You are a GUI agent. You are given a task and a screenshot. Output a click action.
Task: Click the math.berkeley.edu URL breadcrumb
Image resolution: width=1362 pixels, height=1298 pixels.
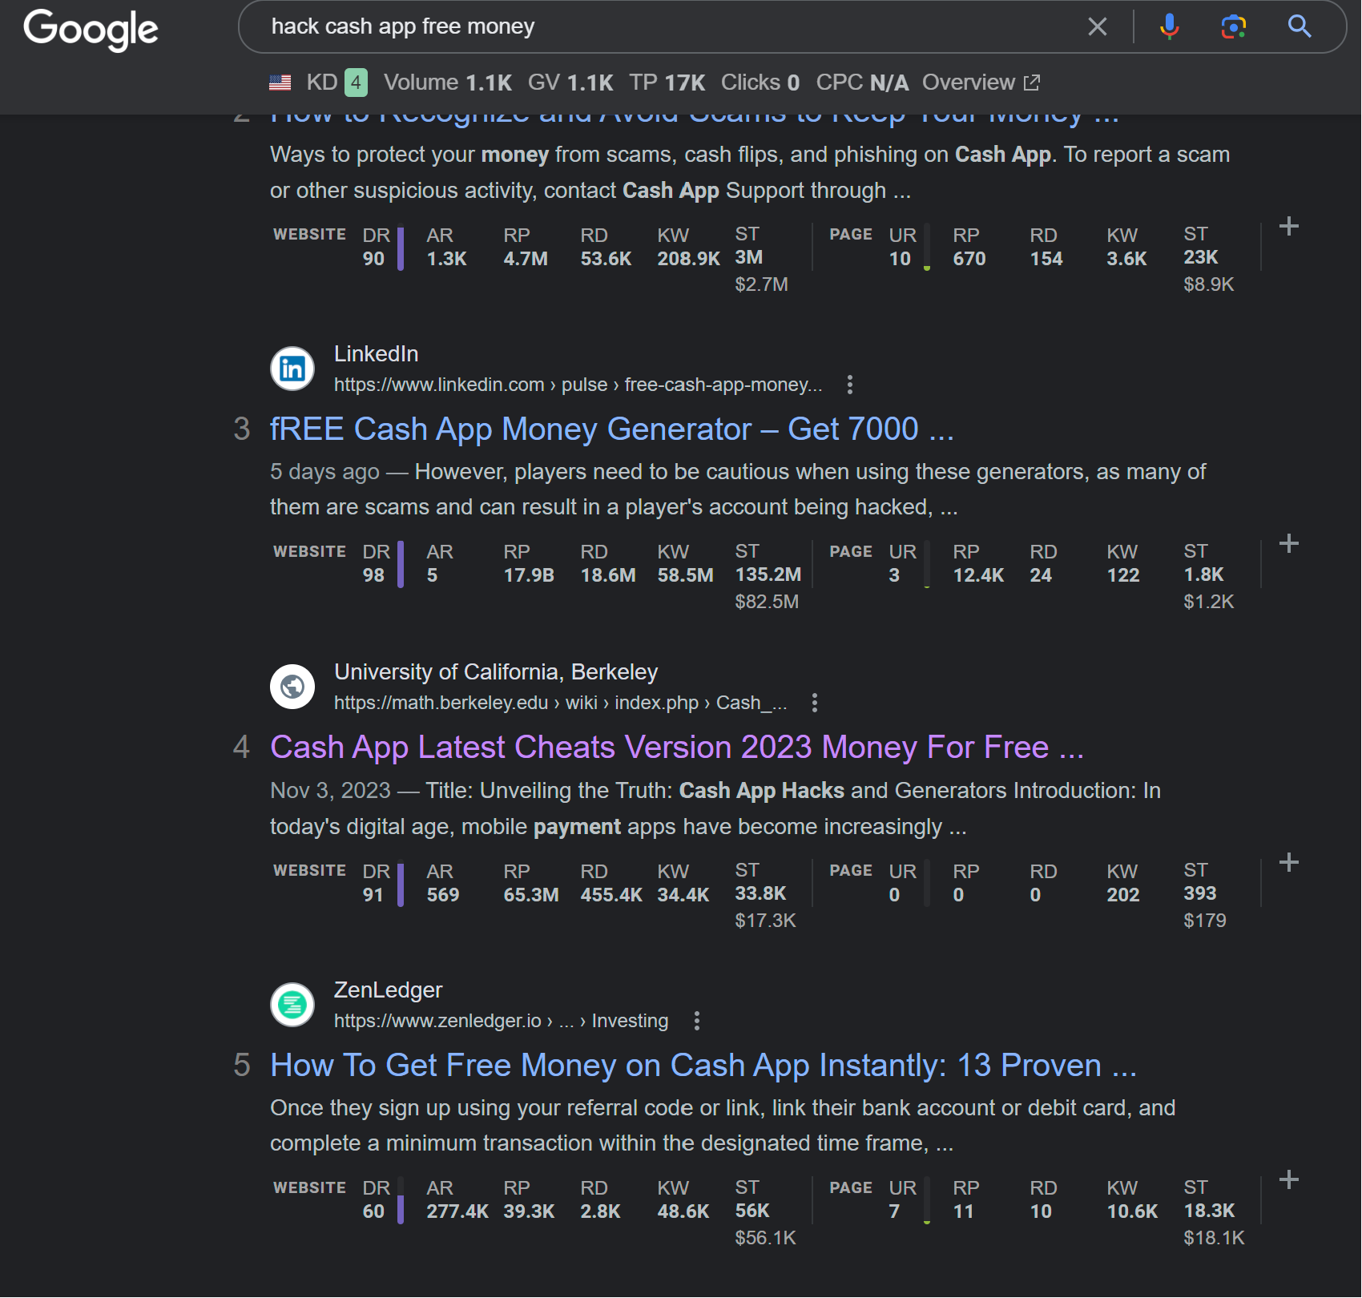pos(560,703)
